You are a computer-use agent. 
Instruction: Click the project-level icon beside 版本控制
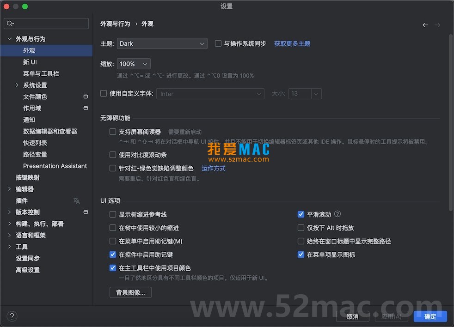(86, 212)
